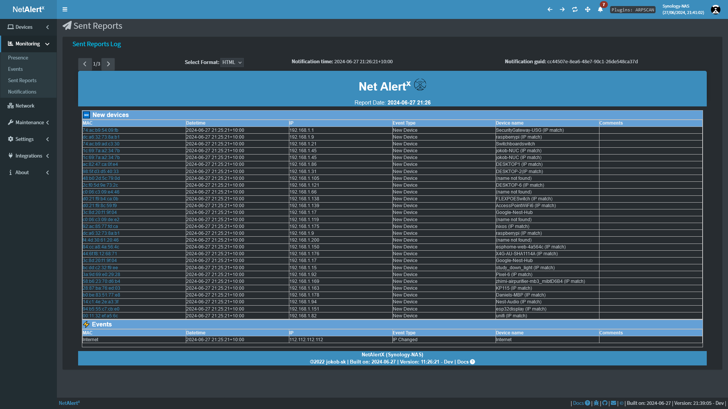728x409 pixels.
Task: Open the notifications bell icon
Action: click(x=600, y=9)
